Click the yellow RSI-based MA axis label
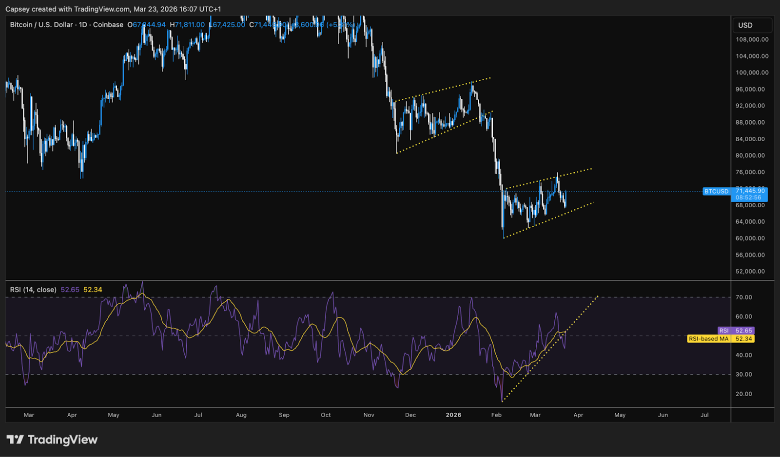Image resolution: width=780 pixels, height=457 pixels. click(x=720, y=339)
